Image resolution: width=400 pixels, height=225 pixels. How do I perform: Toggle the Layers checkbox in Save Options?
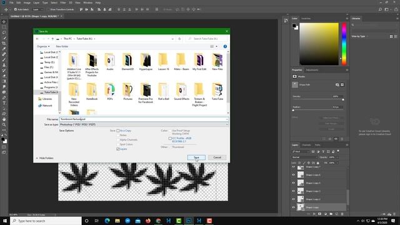coord(118,149)
